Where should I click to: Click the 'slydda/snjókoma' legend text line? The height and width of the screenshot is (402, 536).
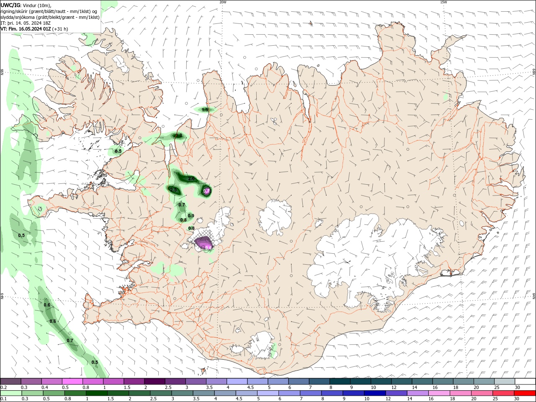pyautogui.click(x=50, y=17)
